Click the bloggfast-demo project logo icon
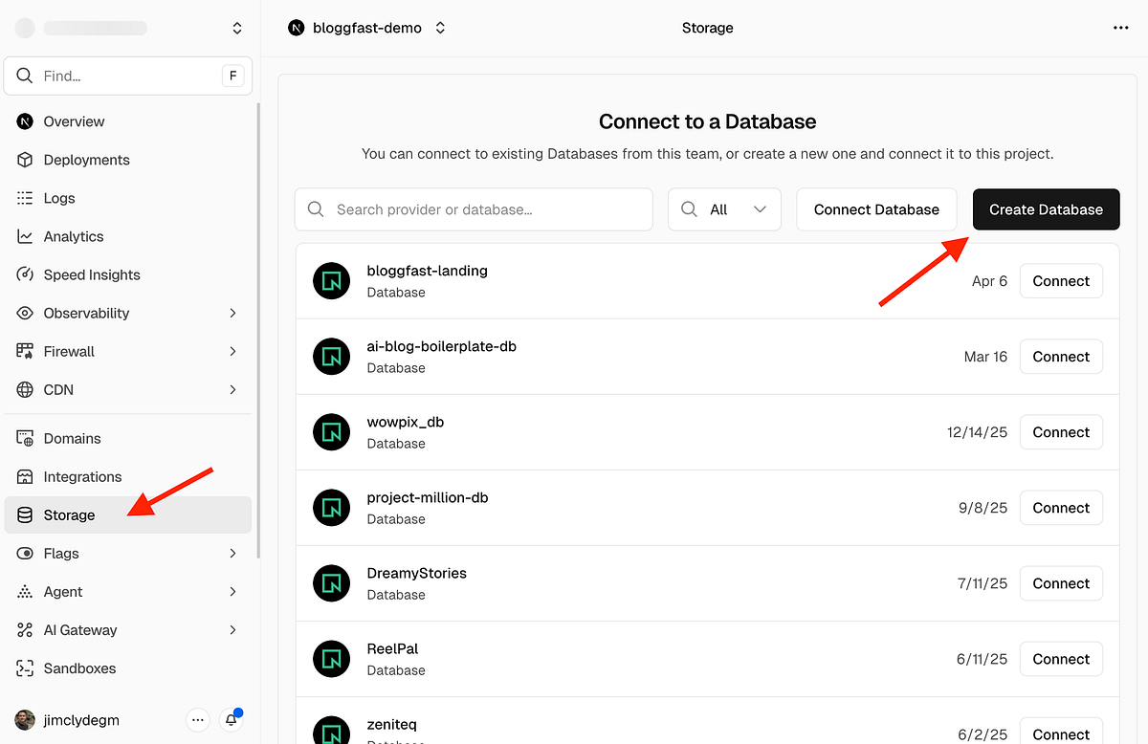Viewport: 1148px width, 744px height. tap(297, 28)
